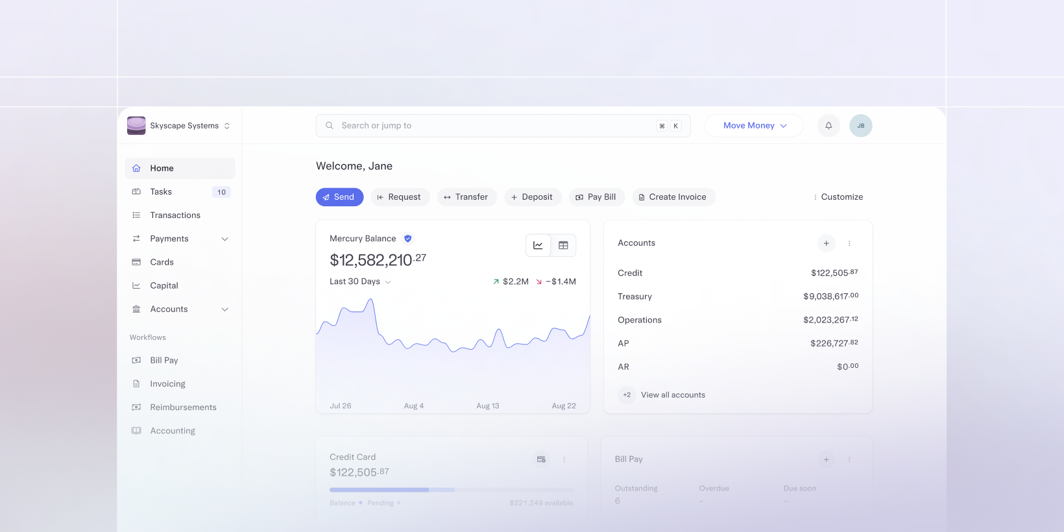Open Capital in the sidebar
Screen dimensions: 1064x532
pos(180,285)
